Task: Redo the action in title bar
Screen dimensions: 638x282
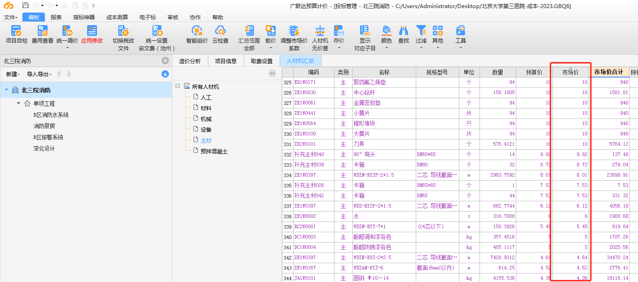Action: (x=50, y=5)
